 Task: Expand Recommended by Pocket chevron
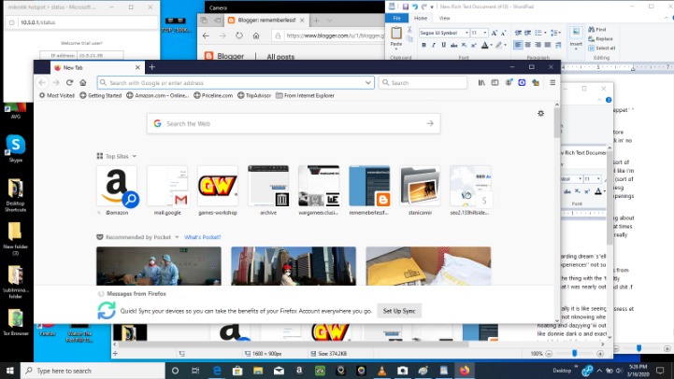pyautogui.click(x=177, y=237)
